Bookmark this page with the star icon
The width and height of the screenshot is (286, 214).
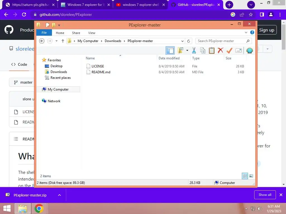(x=251, y=14)
